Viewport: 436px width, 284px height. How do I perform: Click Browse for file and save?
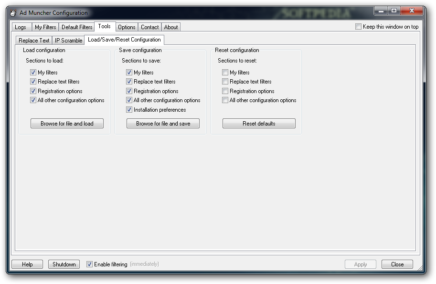click(163, 124)
